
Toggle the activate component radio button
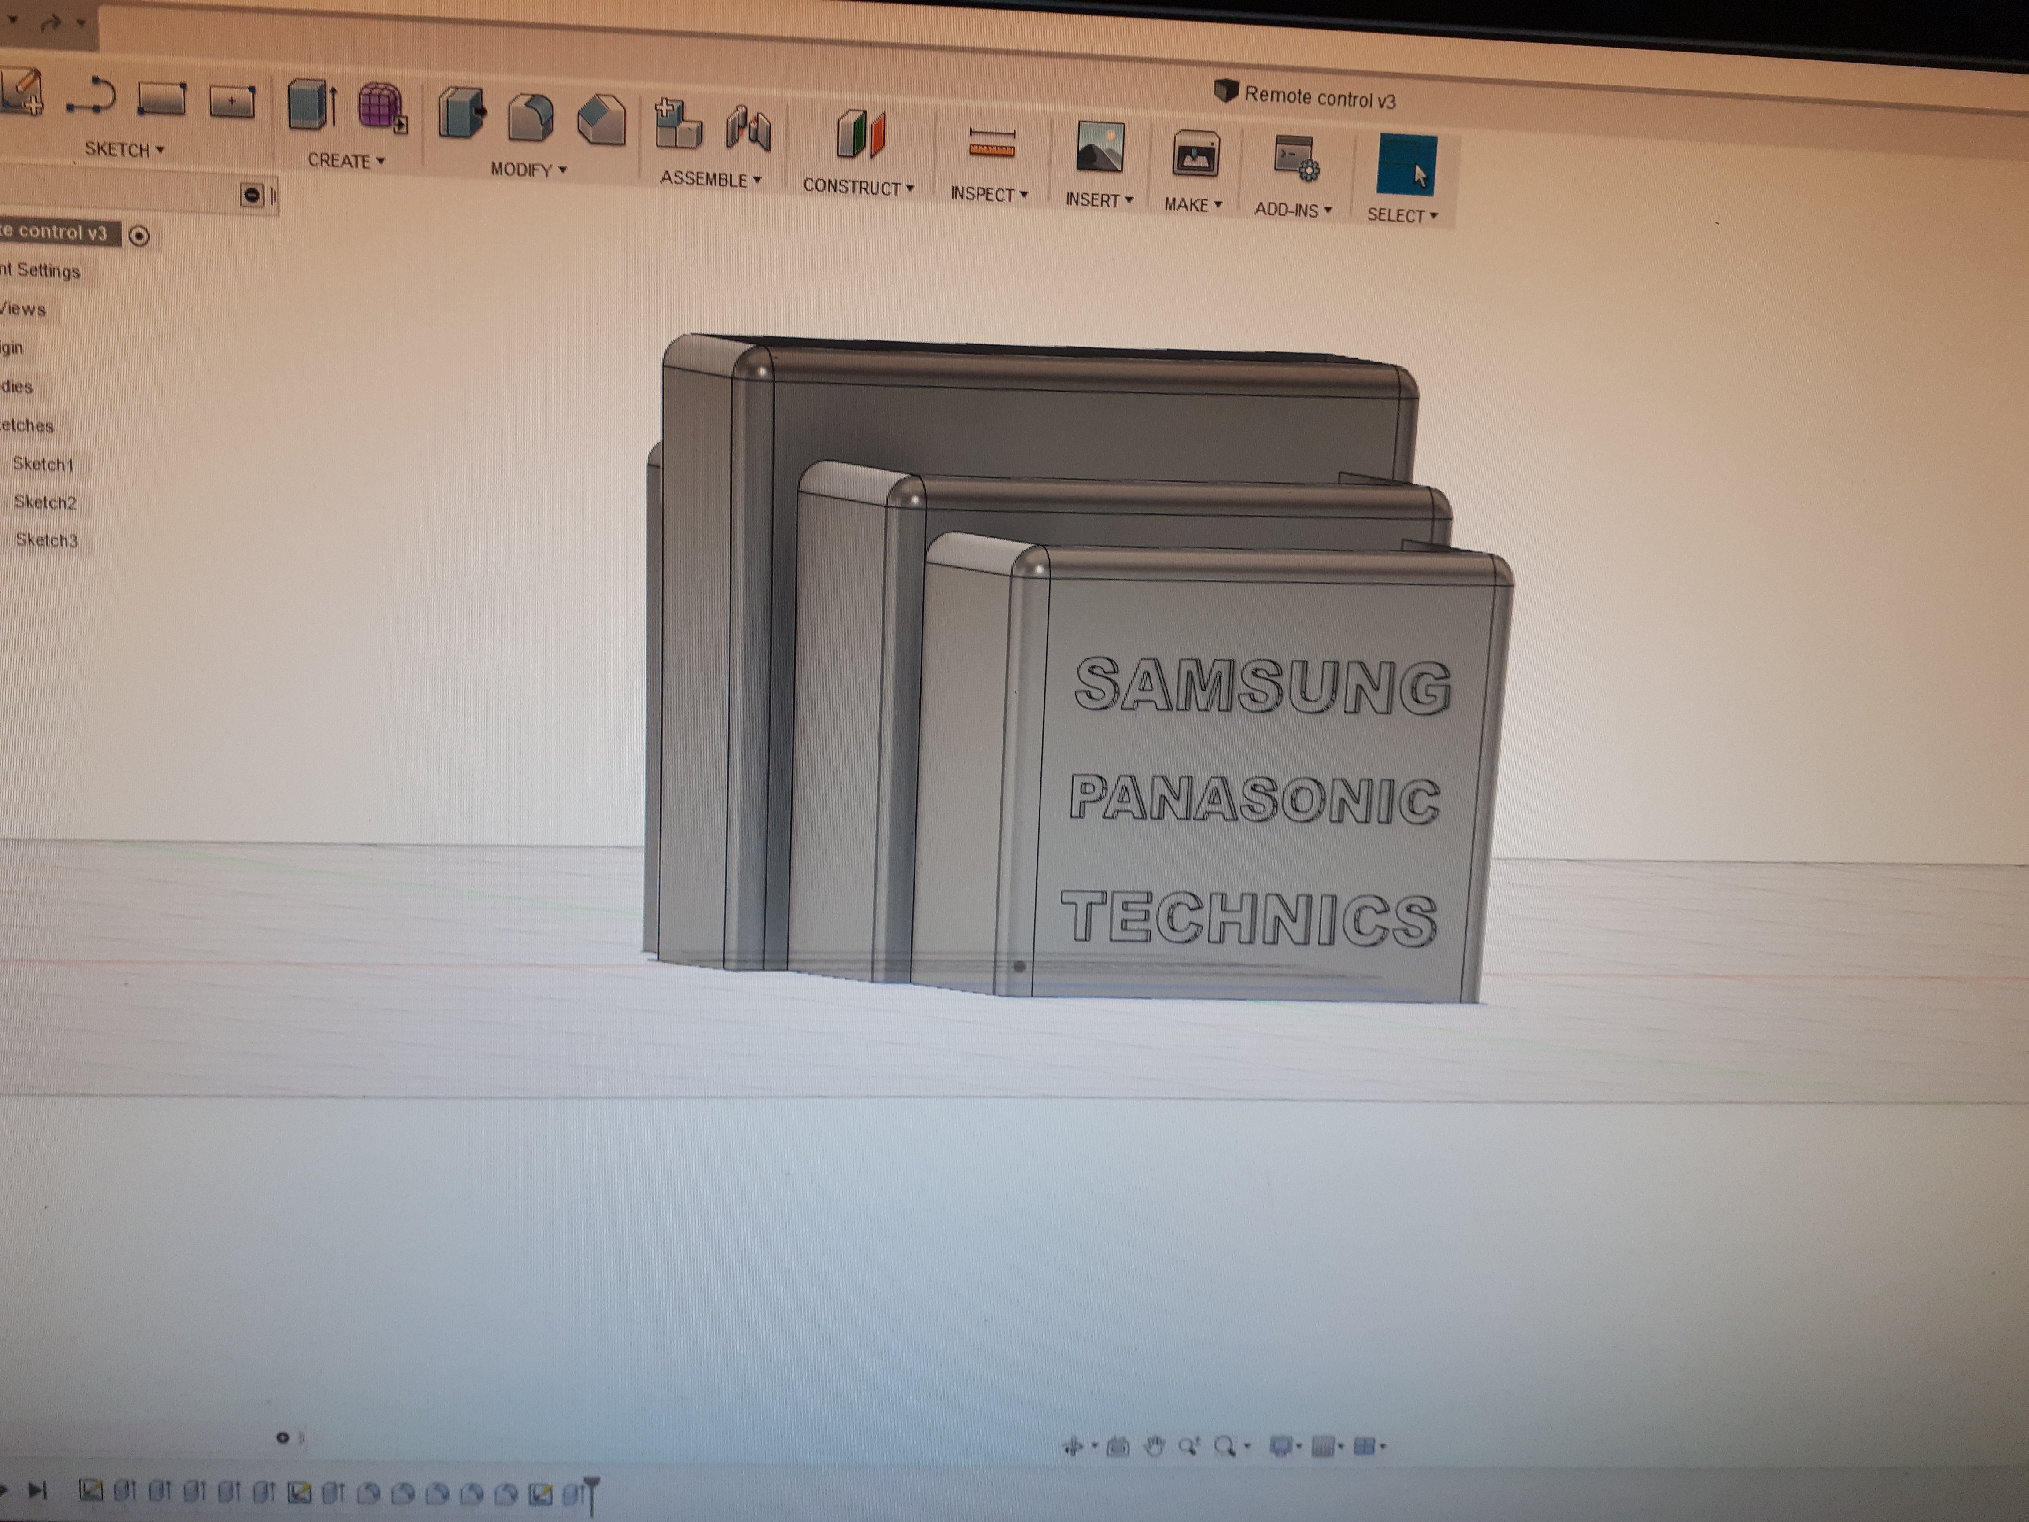click(140, 236)
